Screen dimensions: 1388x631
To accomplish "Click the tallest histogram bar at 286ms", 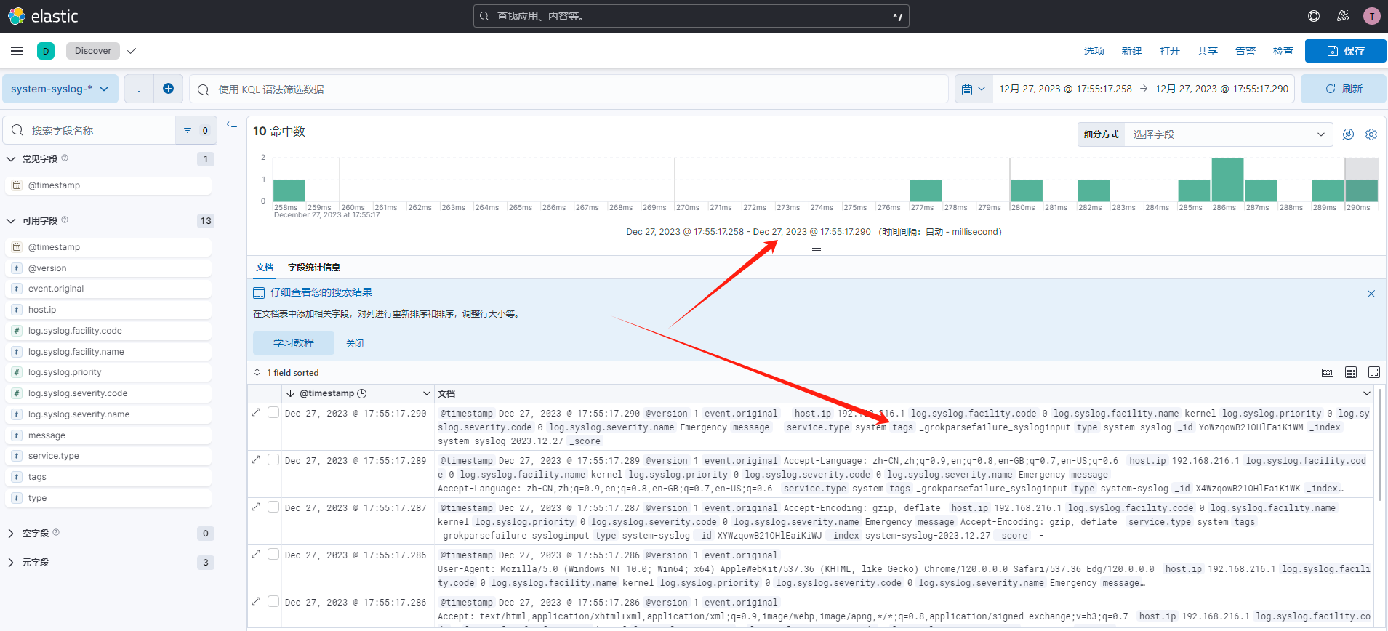I will (1227, 180).
